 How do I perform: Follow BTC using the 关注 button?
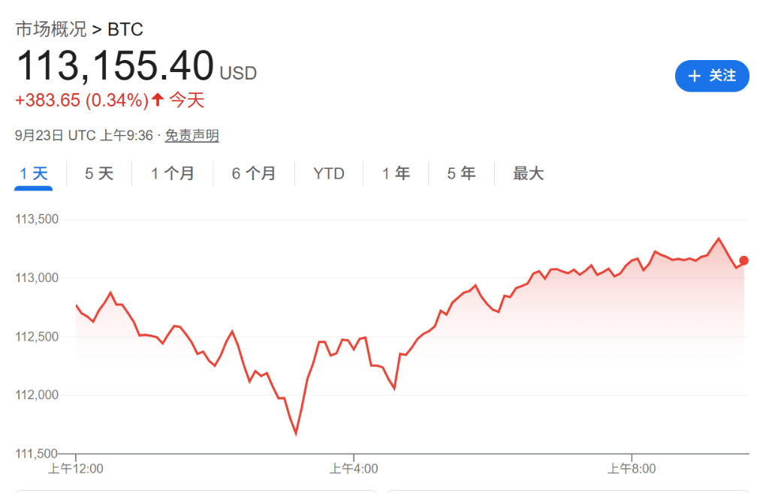(712, 76)
